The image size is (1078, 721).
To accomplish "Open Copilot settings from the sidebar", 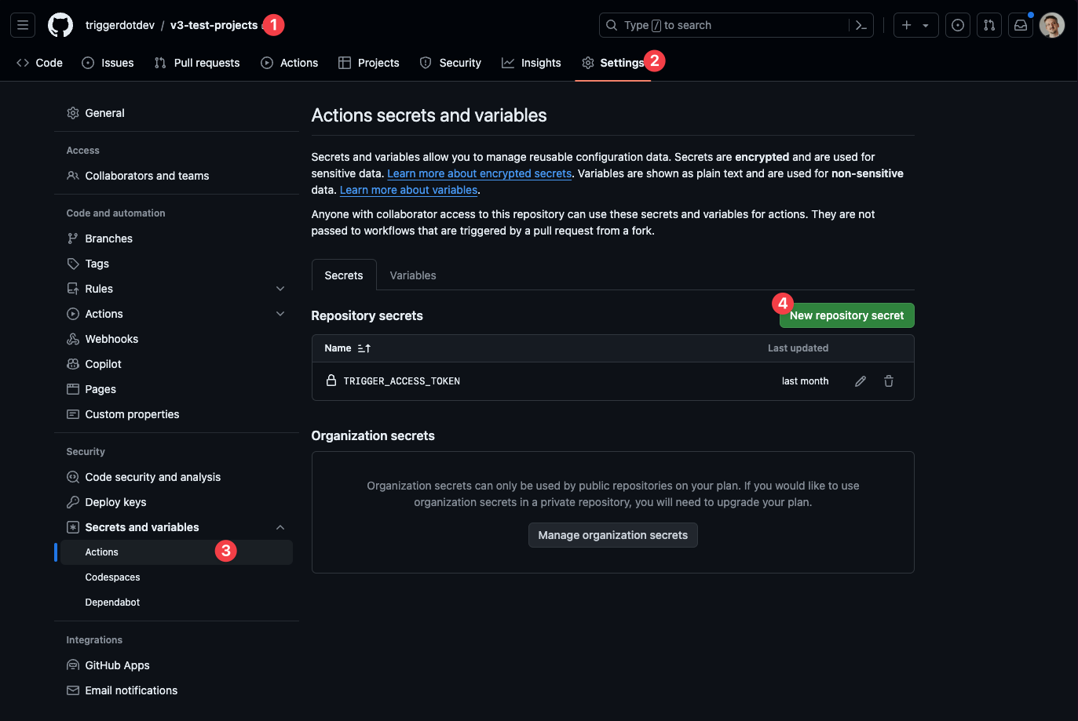I will coord(102,363).
